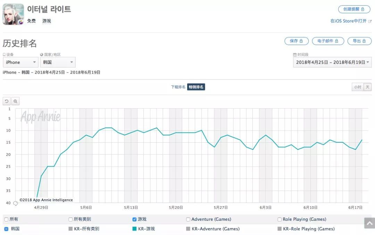375x235 pixels.
Task: Select the 畅销排名 tab
Action: tap(196, 87)
